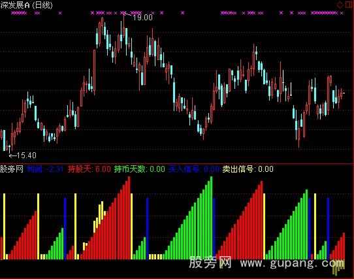Click the square window icon beside diamond
Image resolution: width=354 pixels, height=279 pixels.
coord(349,5)
